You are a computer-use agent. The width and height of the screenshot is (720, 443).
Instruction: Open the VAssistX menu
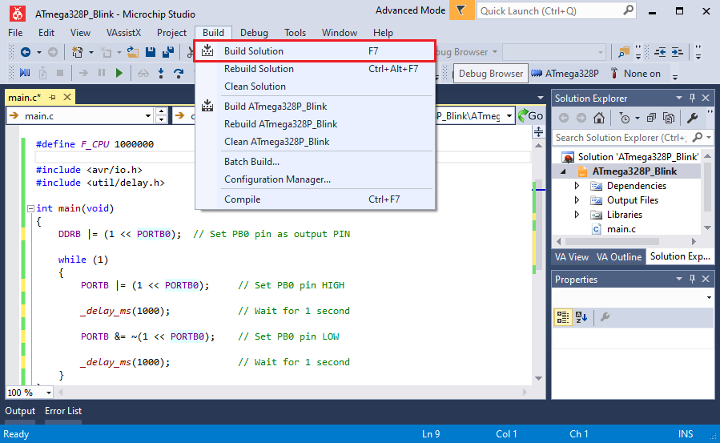(x=123, y=33)
